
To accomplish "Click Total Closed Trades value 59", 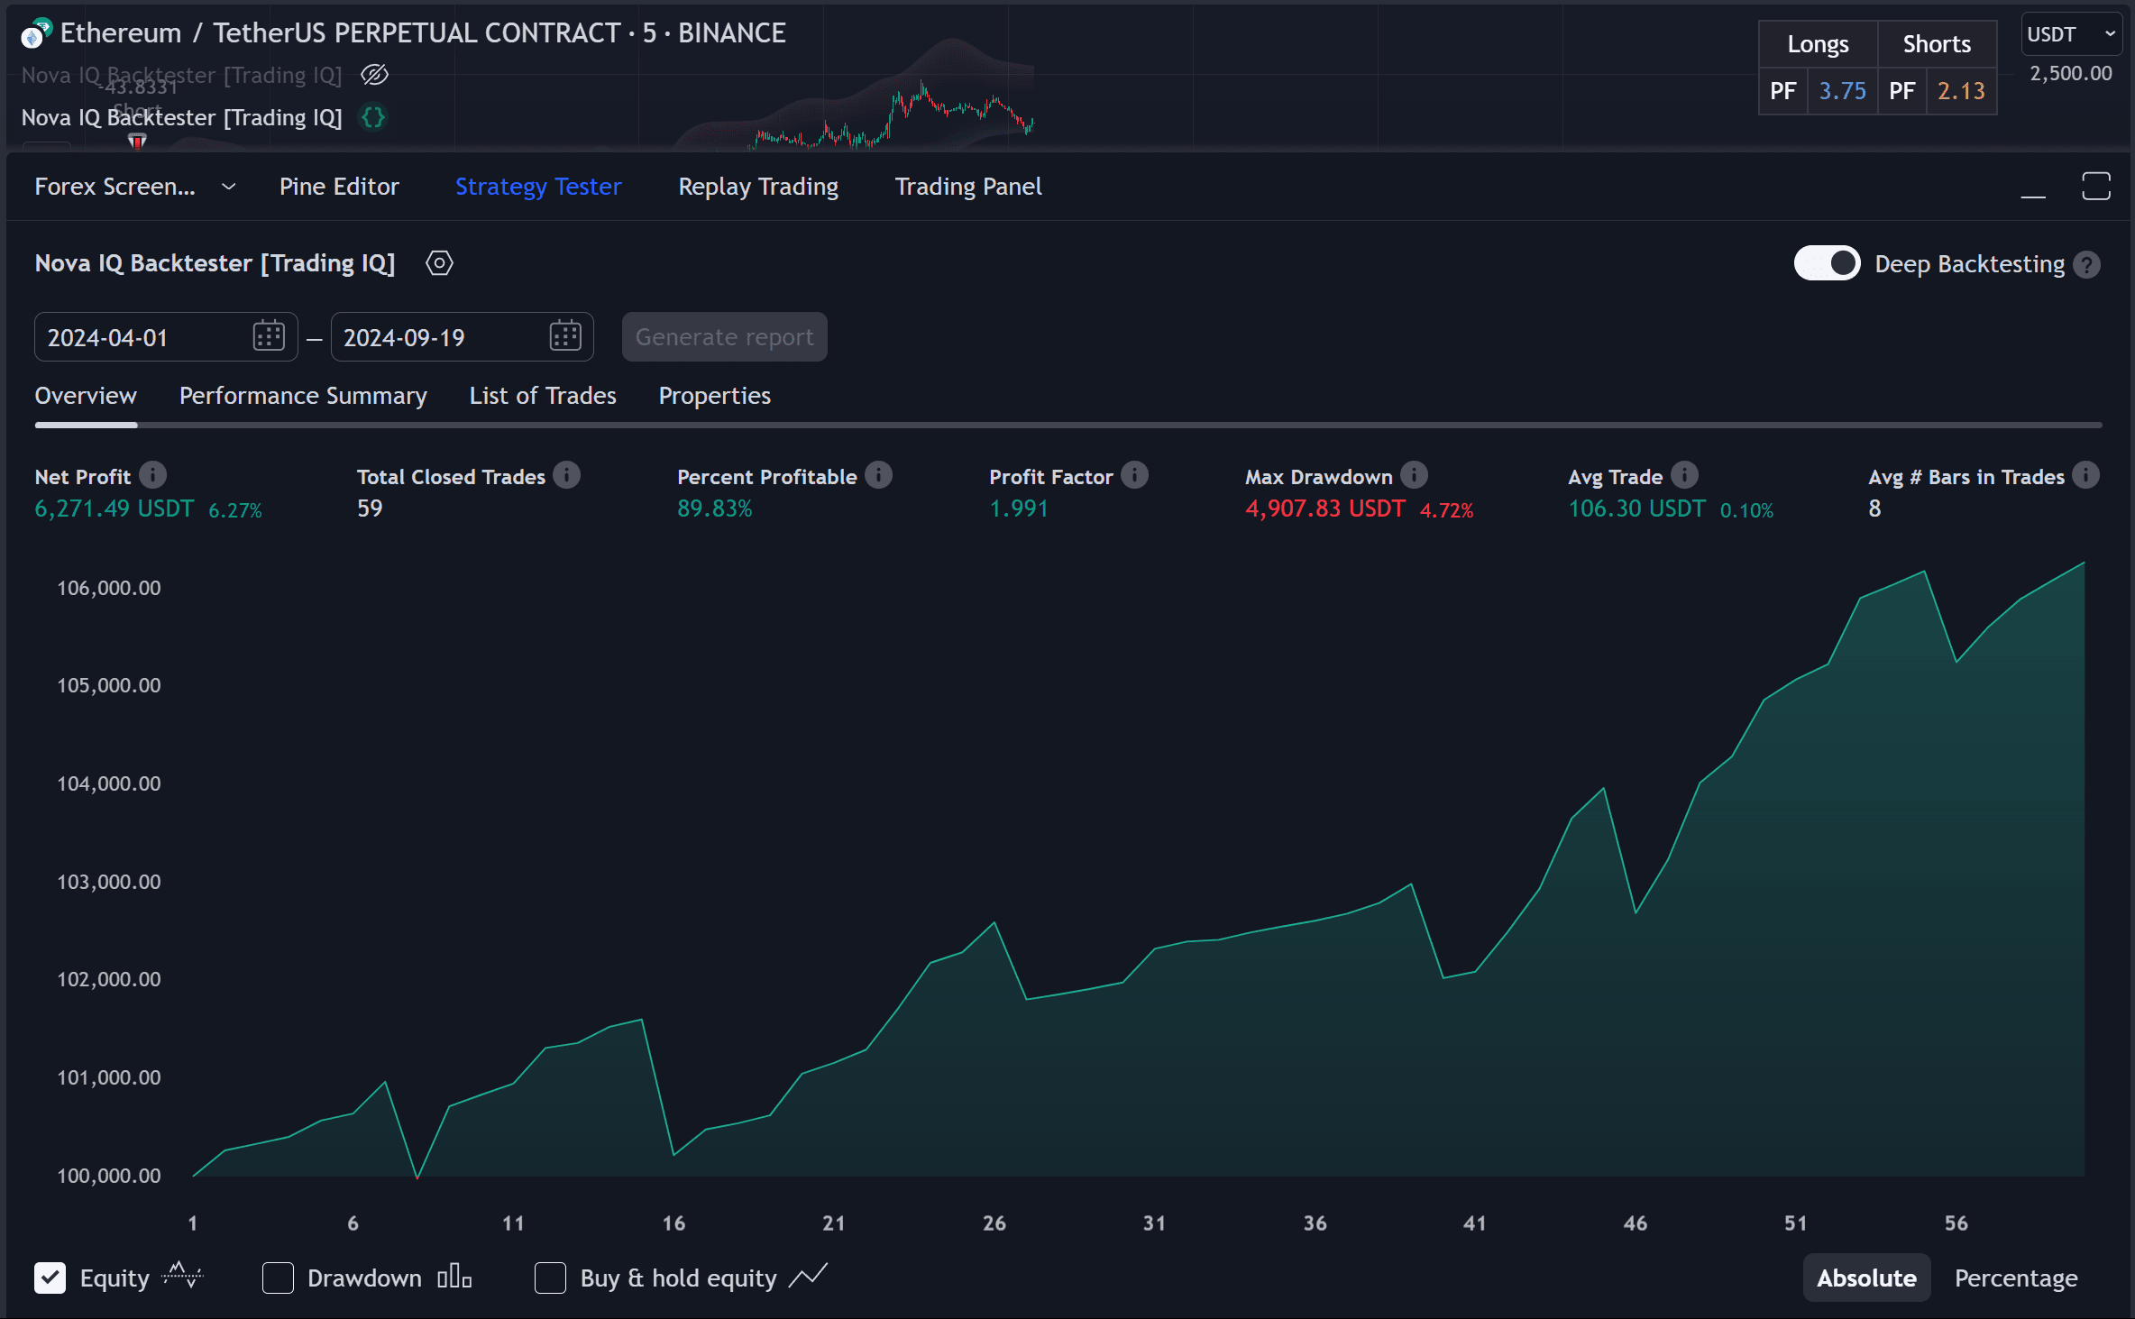I will [x=370, y=509].
